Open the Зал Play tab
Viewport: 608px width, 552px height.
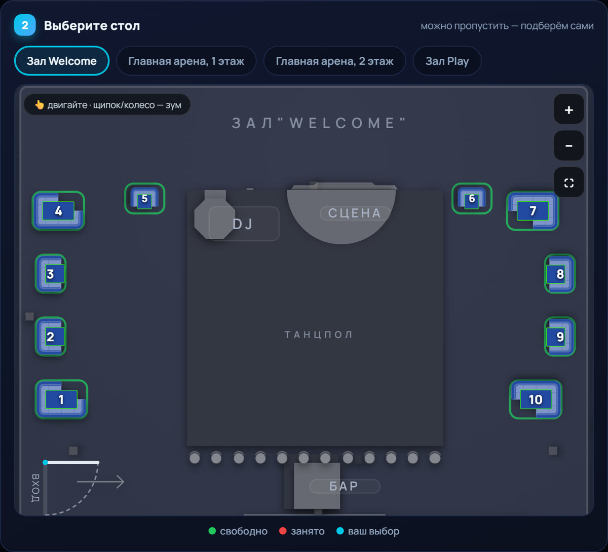point(447,61)
